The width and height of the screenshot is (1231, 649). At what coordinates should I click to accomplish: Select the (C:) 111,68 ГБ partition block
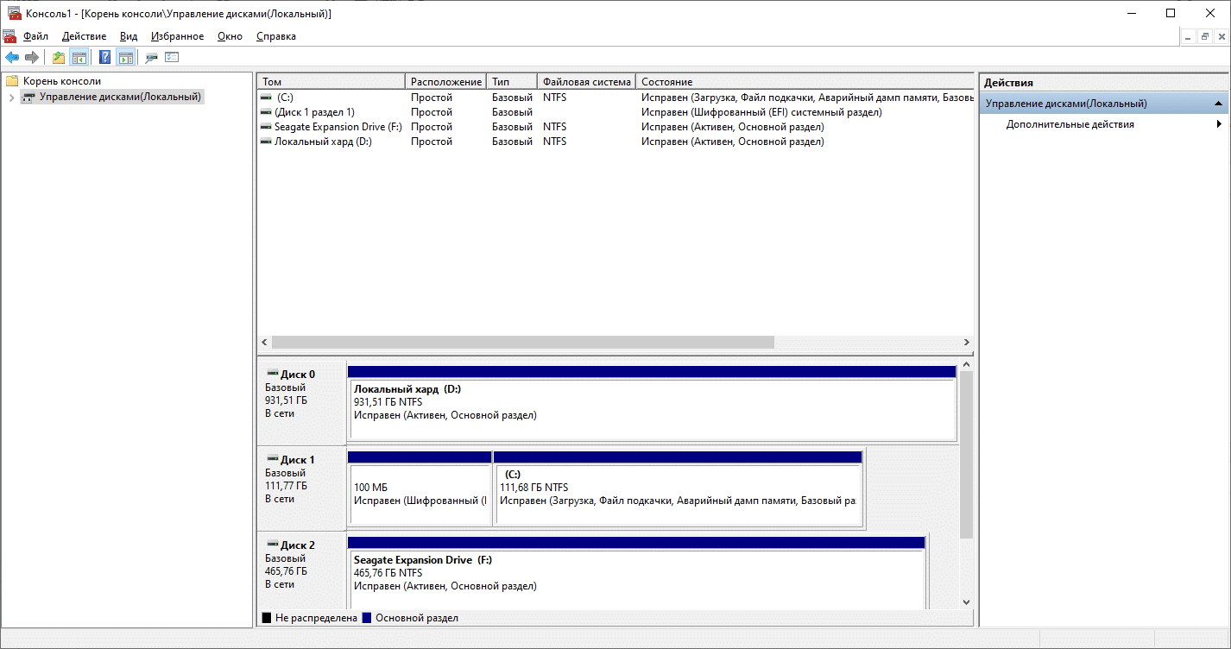coord(678,488)
